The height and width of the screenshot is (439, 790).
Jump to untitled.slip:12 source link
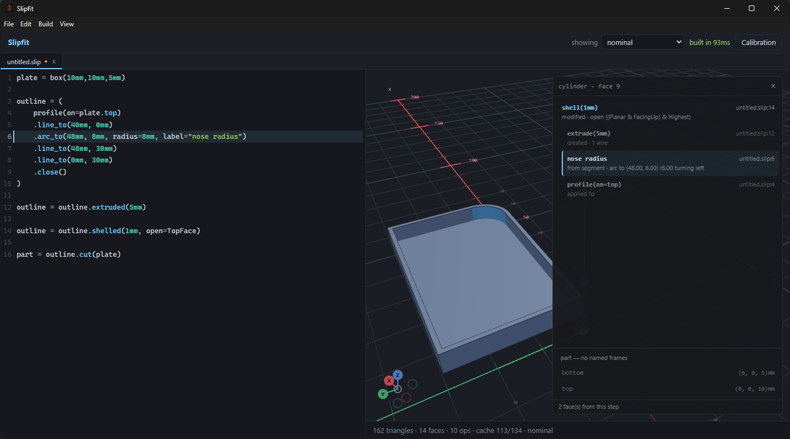(x=755, y=133)
